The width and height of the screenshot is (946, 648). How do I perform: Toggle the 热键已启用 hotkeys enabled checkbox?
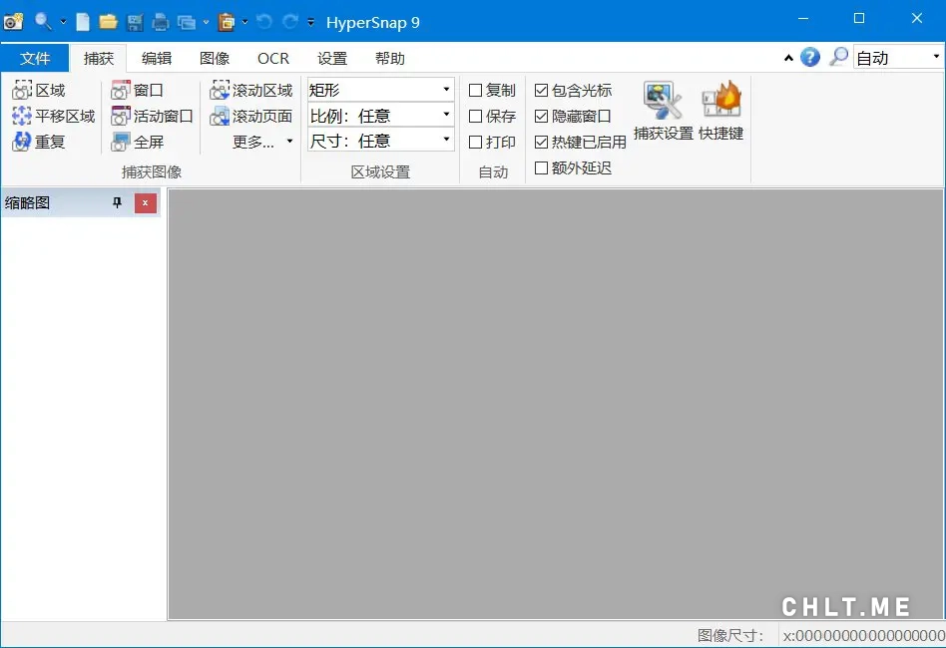click(541, 142)
